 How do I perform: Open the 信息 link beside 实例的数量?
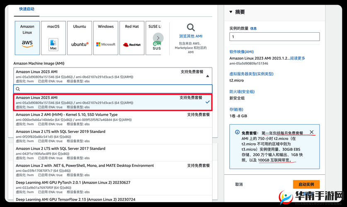[x=253, y=29]
